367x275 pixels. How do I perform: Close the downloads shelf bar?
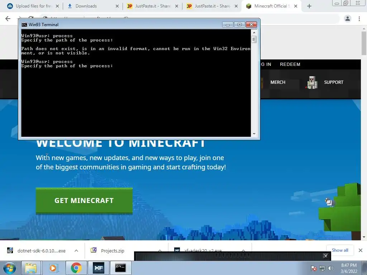(x=361, y=250)
